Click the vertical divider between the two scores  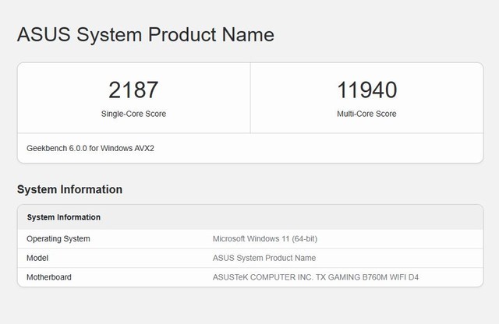tap(250, 98)
